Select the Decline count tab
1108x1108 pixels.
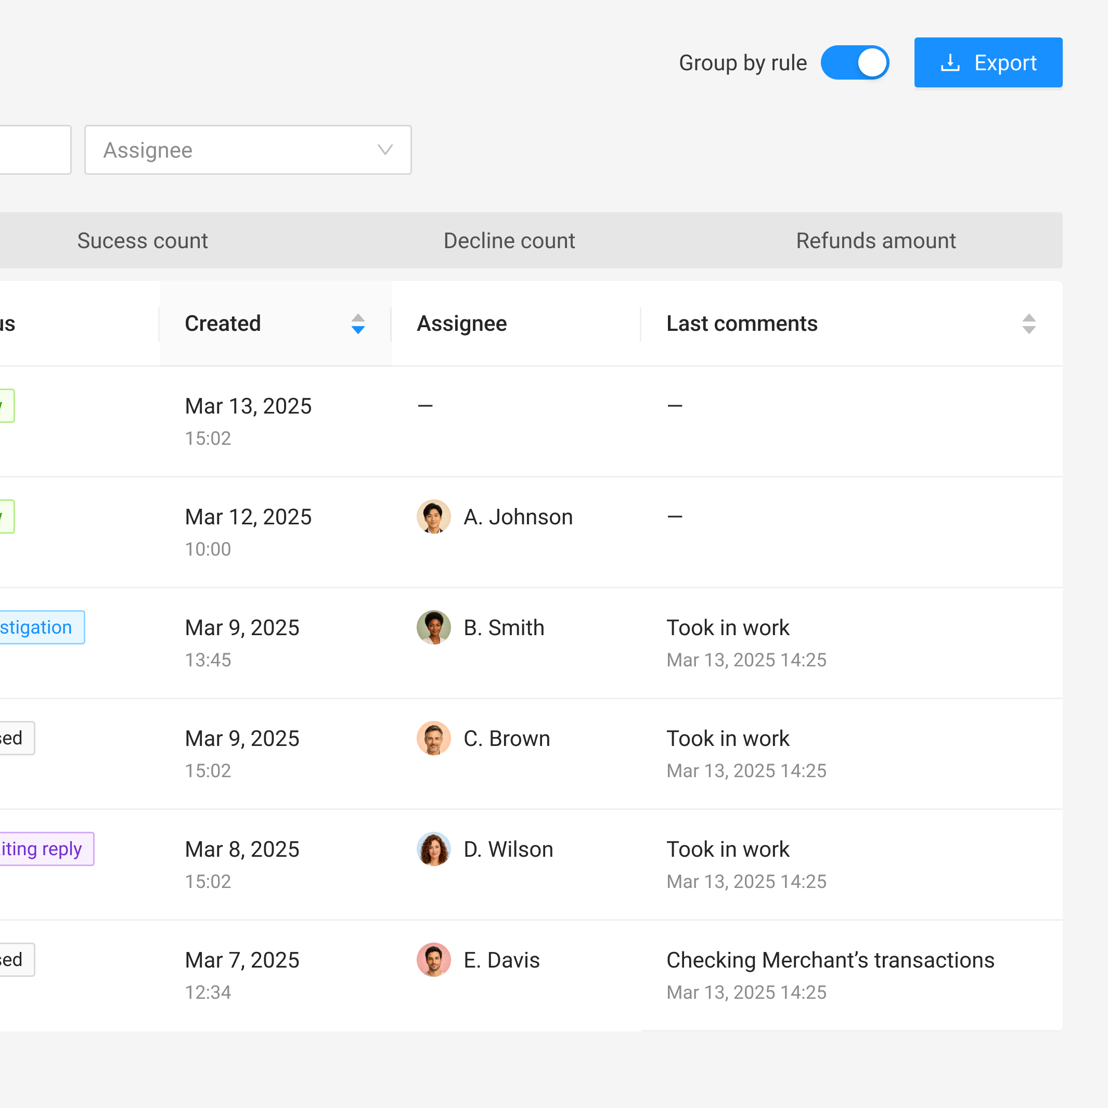click(509, 240)
